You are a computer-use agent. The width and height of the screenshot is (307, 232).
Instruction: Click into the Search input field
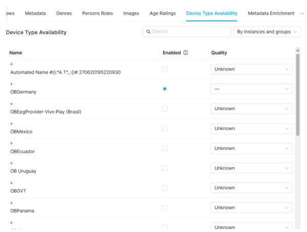pyautogui.click(x=189, y=32)
